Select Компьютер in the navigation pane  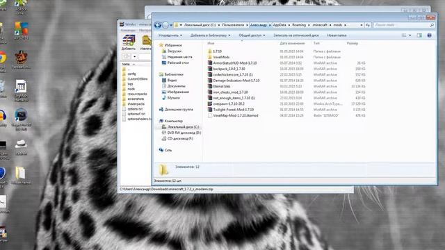[173, 121]
